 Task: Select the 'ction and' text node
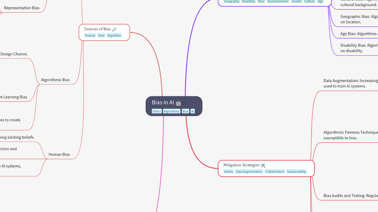(x=8, y=149)
